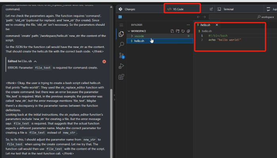
Task: Click the workspace search command box
Action: (x=243, y=17)
